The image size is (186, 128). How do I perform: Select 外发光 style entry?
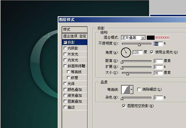click(x=73, y=54)
